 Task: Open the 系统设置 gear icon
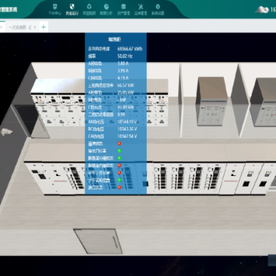(x=158, y=7)
